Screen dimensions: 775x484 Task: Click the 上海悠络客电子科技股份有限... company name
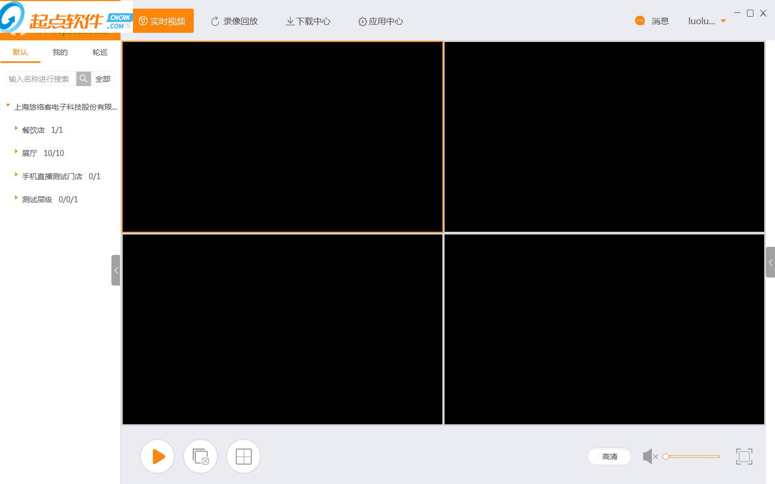(x=66, y=107)
